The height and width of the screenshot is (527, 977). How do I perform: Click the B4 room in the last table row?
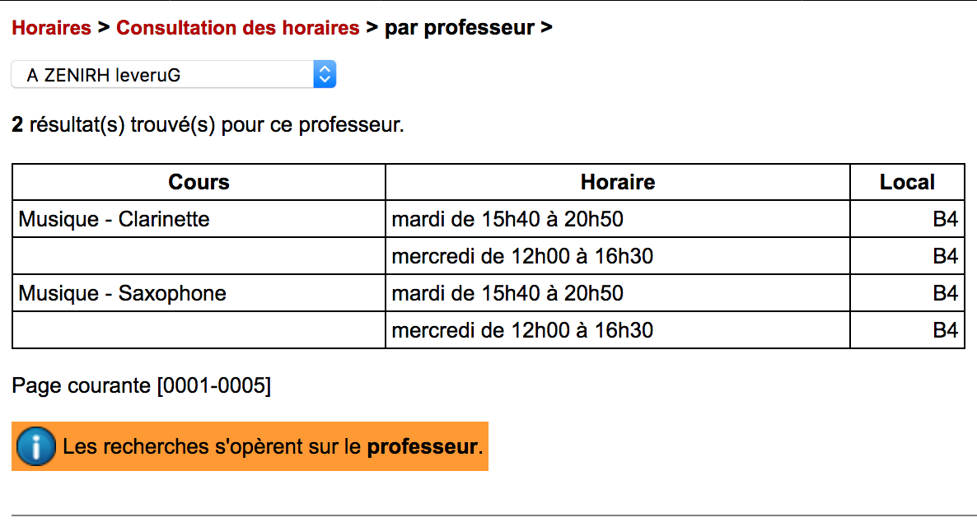[945, 330]
